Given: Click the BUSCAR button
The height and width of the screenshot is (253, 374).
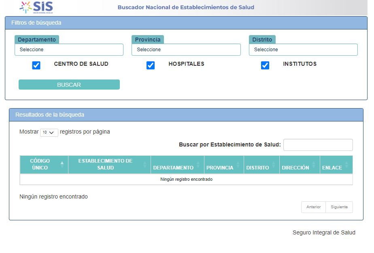Looking at the screenshot, I should 69,85.
